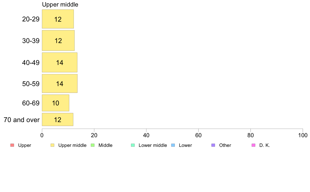
Task: Click the green Middle legend swatch
Action: point(92,145)
